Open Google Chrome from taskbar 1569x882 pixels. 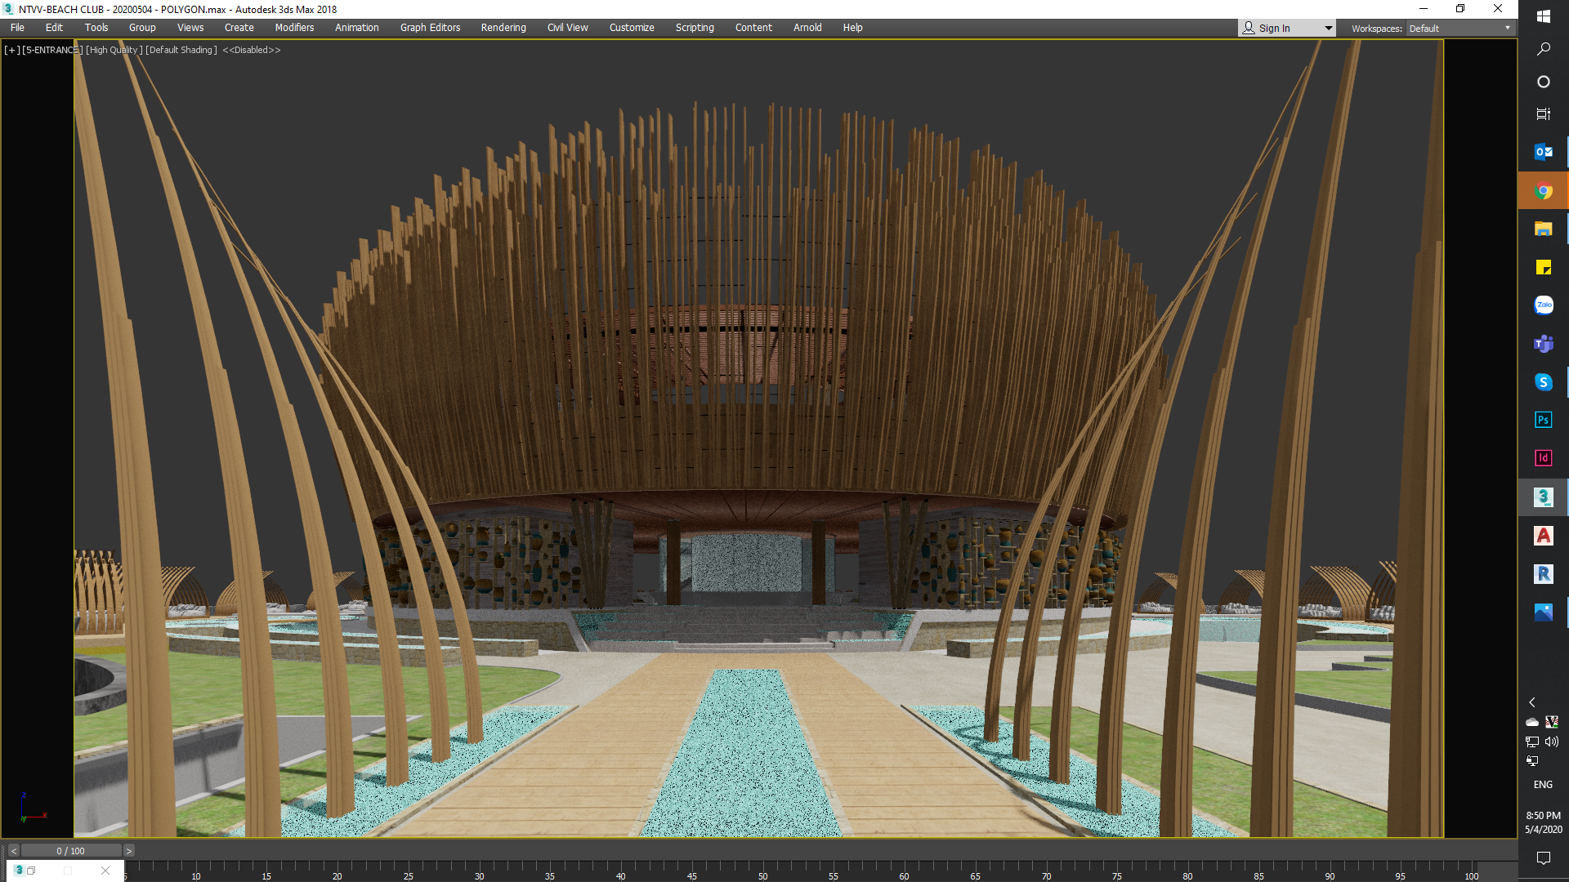(1543, 191)
